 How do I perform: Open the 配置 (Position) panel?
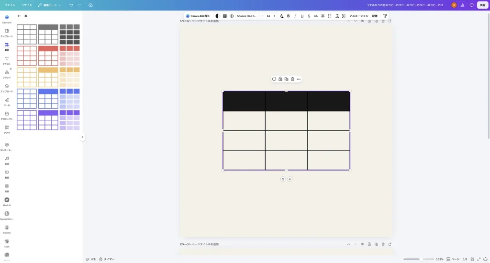pyautogui.click(x=375, y=16)
